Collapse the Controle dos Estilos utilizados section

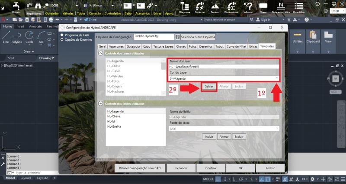click(100, 103)
